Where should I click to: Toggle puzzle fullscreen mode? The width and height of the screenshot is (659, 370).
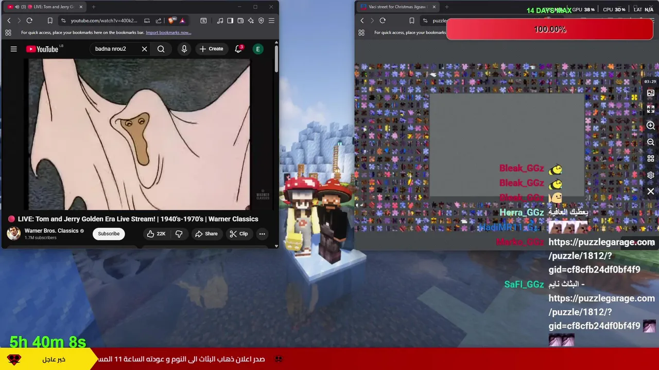(651, 109)
